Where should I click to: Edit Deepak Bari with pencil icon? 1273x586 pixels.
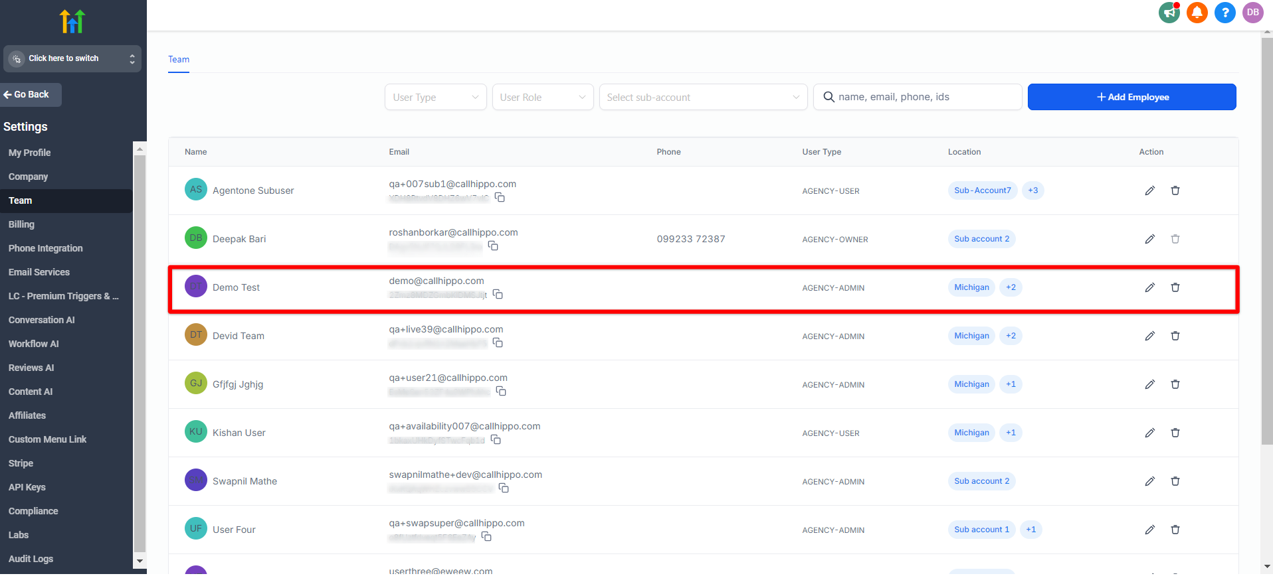1150,239
